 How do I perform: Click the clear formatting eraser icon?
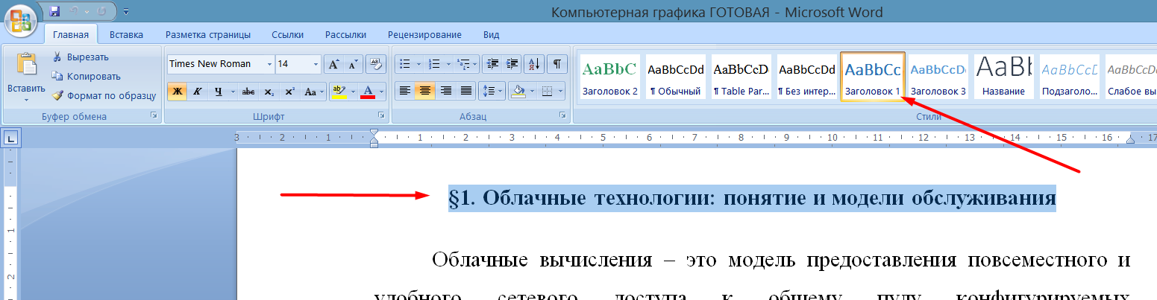377,64
